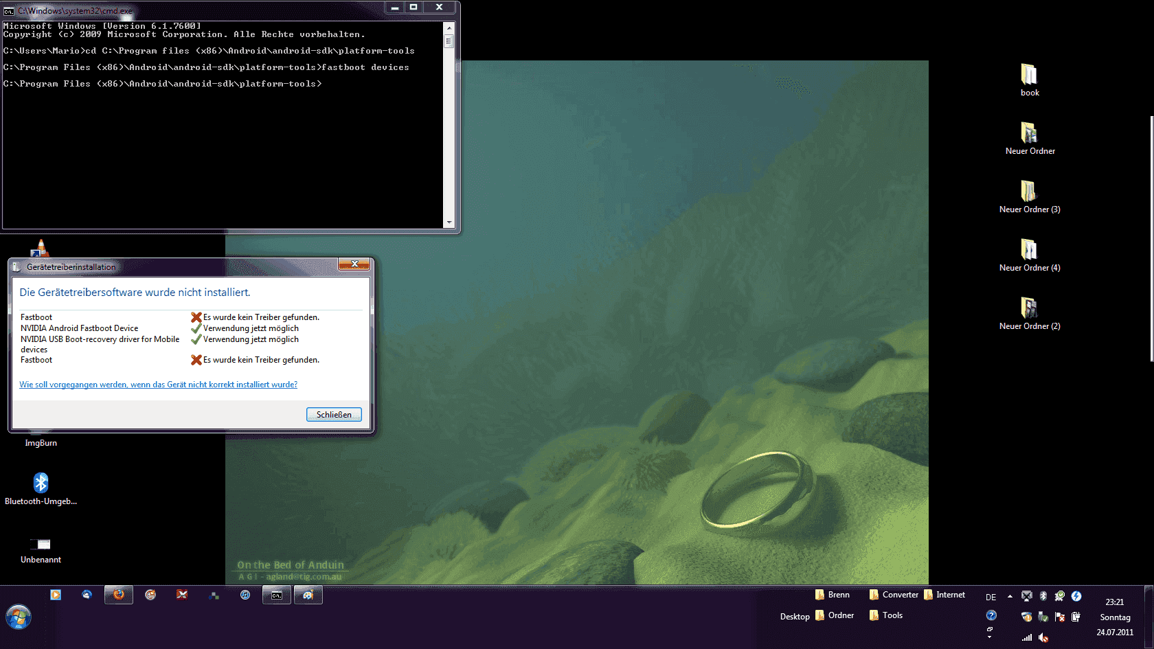Click 'NVIDIA USB Boot-recovery driver' entry
The height and width of the screenshot is (649, 1154).
(x=100, y=344)
